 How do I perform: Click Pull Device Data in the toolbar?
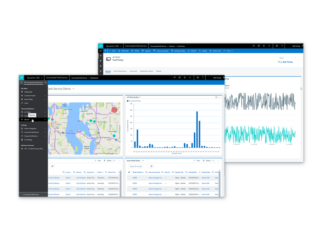pyautogui.click(x=178, y=51)
